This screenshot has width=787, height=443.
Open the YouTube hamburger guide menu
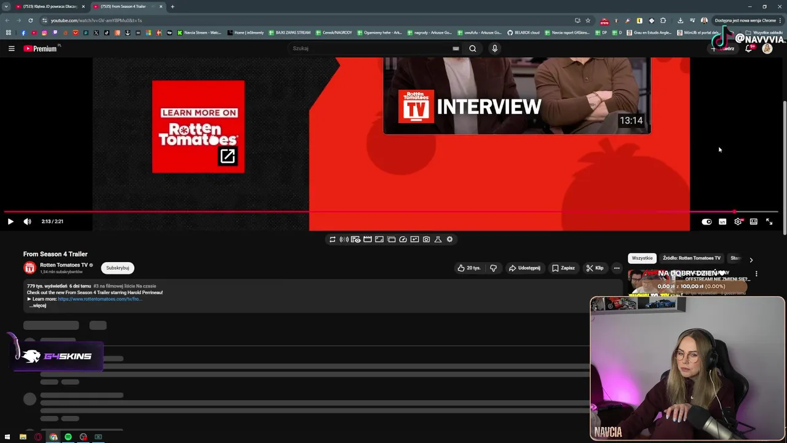coord(11,49)
